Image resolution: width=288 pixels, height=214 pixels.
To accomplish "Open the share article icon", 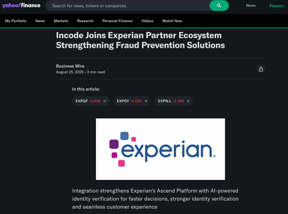I will point(261,69).
